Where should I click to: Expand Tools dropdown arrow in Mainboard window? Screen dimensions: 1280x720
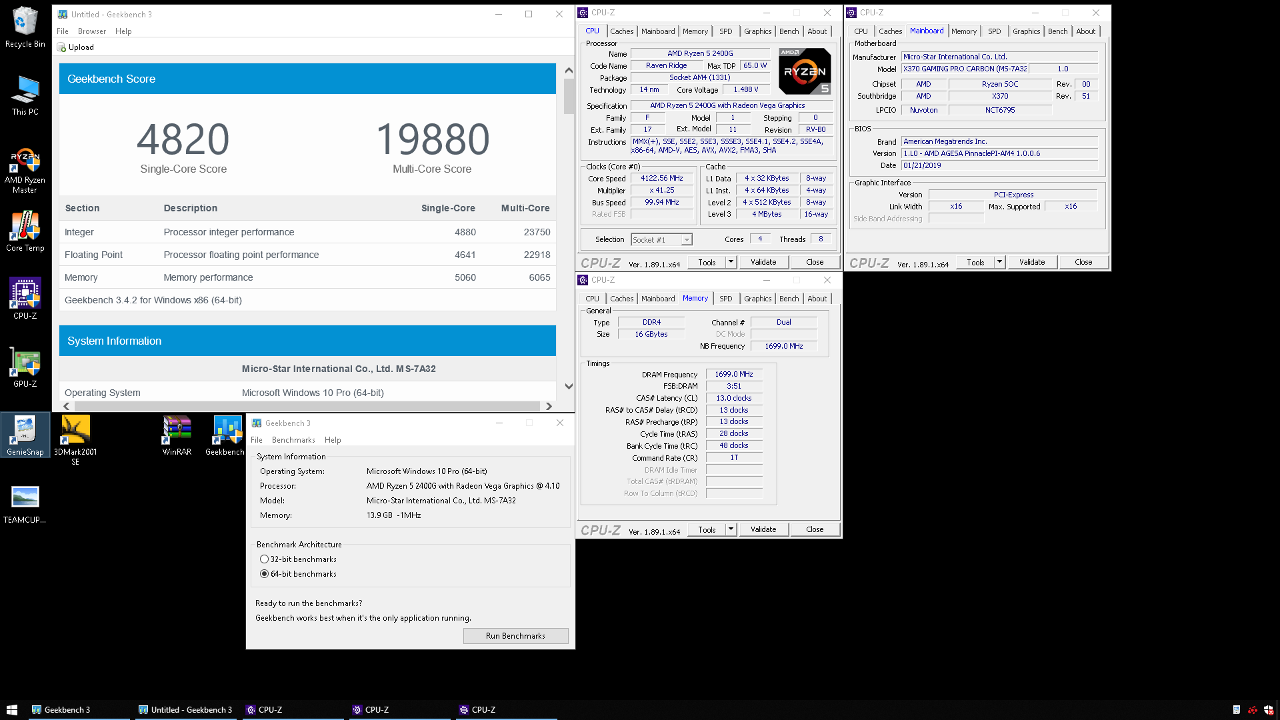pyautogui.click(x=999, y=262)
